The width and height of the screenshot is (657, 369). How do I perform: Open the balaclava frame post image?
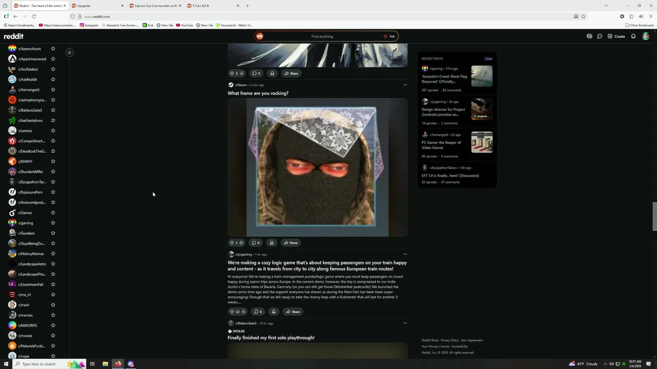coord(317,167)
